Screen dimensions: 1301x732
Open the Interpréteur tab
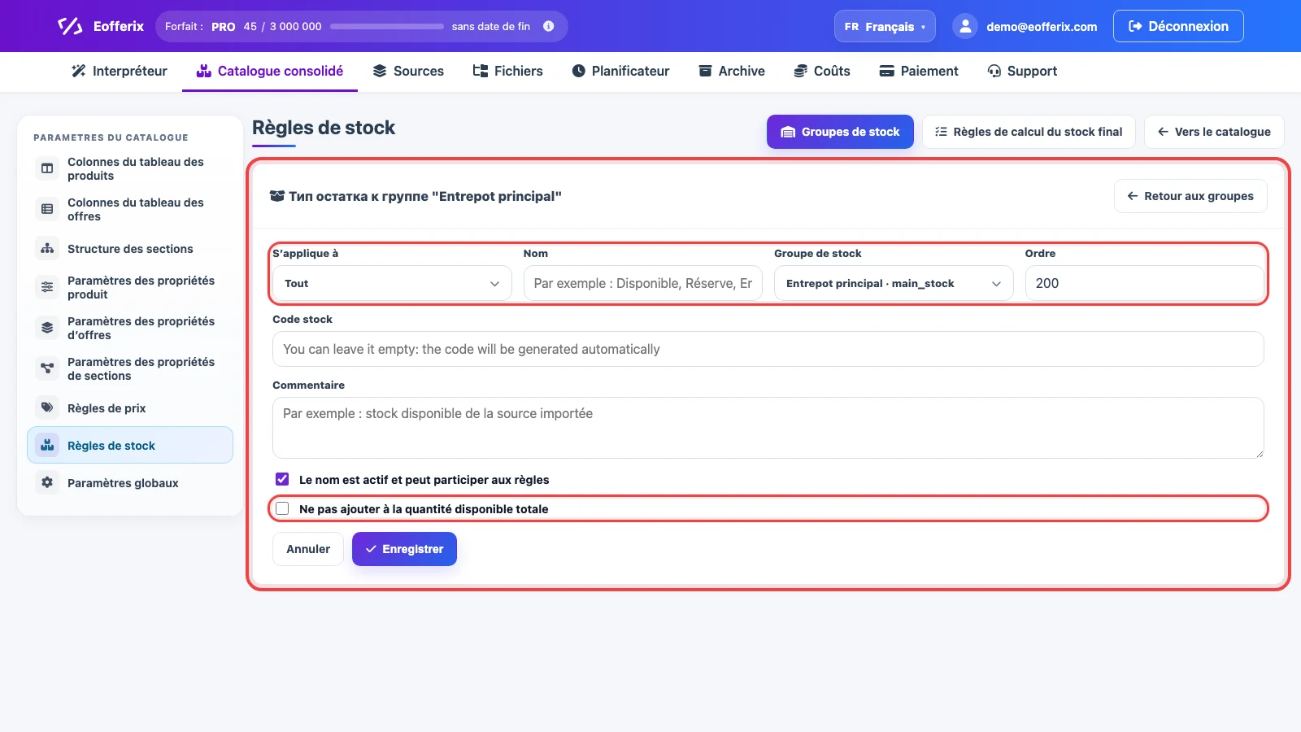pos(120,71)
